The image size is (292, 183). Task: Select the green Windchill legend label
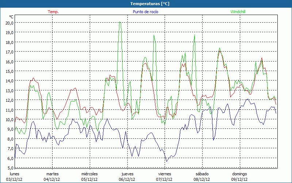[x=238, y=12]
